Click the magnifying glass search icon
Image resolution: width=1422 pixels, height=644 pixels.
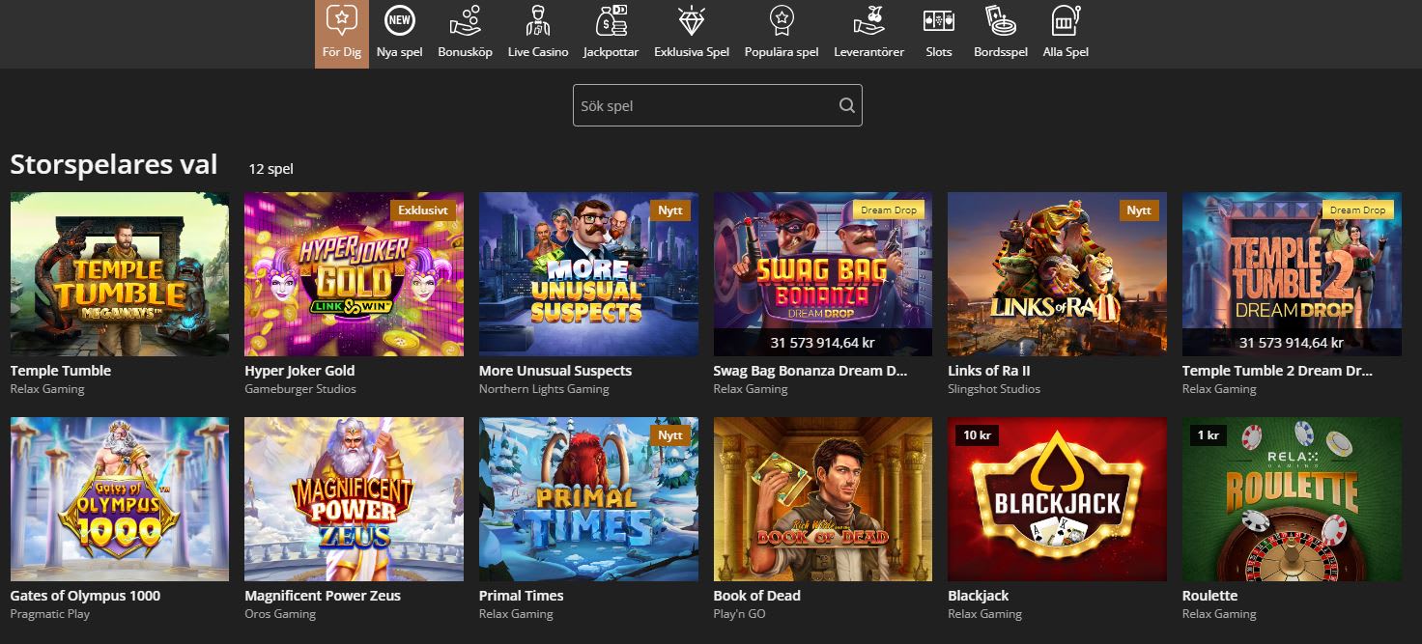click(x=846, y=106)
